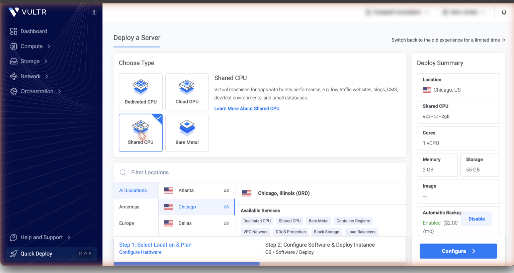
Task: Select the Bare Metal server type
Action: (187, 133)
